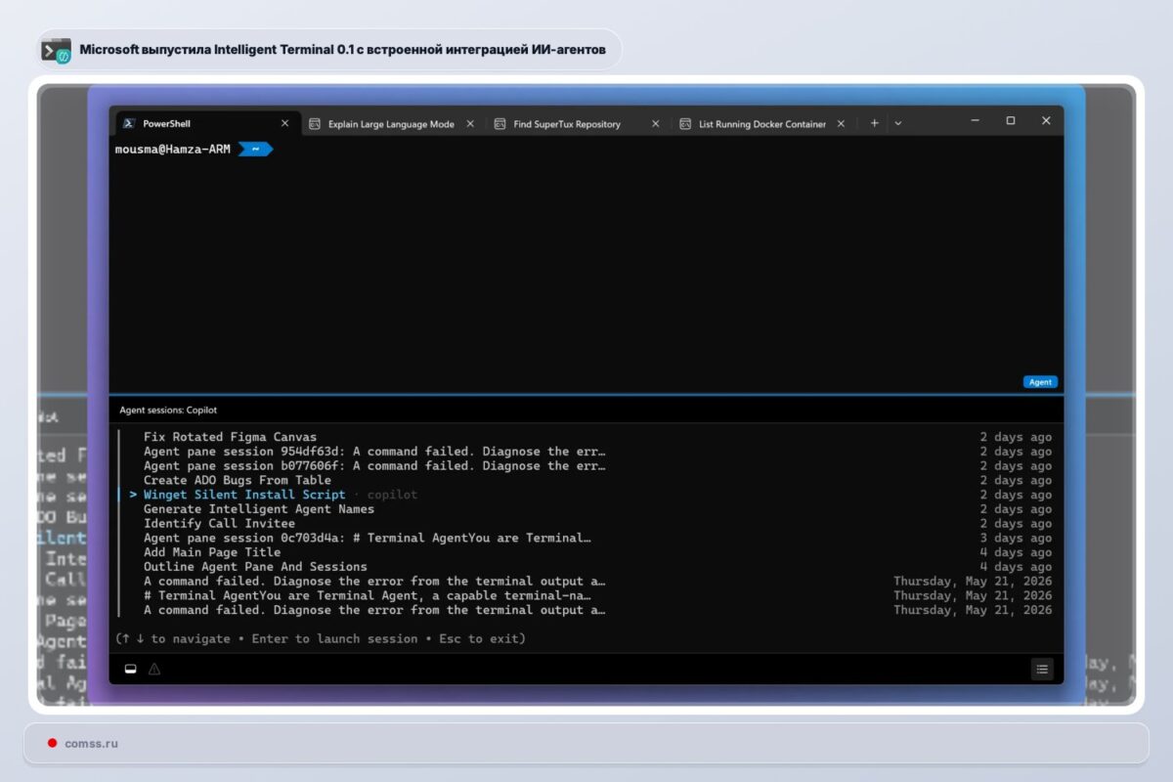This screenshot has height=782, width=1173.
Task: Open the Explain Large Language Mode tab
Action: pos(391,124)
